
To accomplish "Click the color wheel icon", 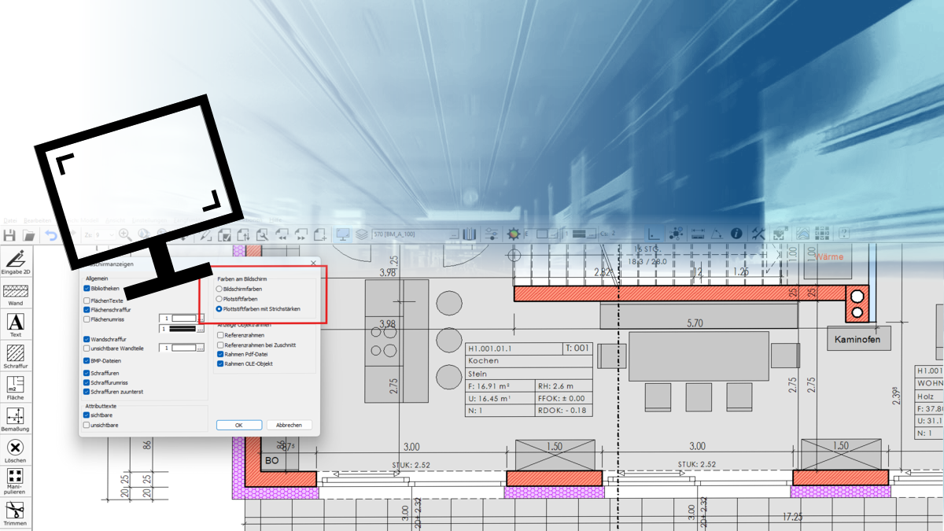I will [514, 234].
